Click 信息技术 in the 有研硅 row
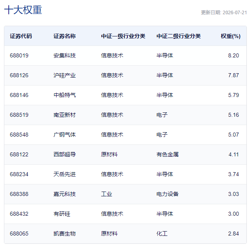 [112, 214]
